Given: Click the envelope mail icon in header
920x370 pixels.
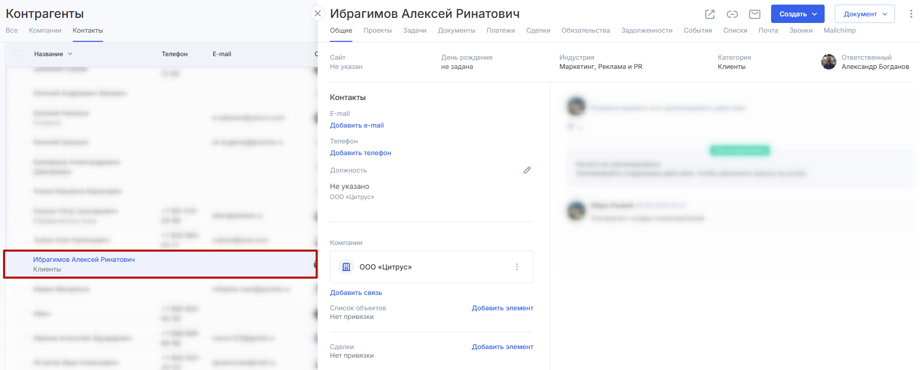Looking at the screenshot, I should [754, 14].
